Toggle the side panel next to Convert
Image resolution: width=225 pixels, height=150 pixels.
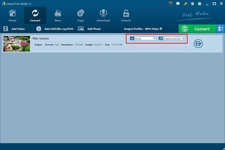click(x=220, y=29)
